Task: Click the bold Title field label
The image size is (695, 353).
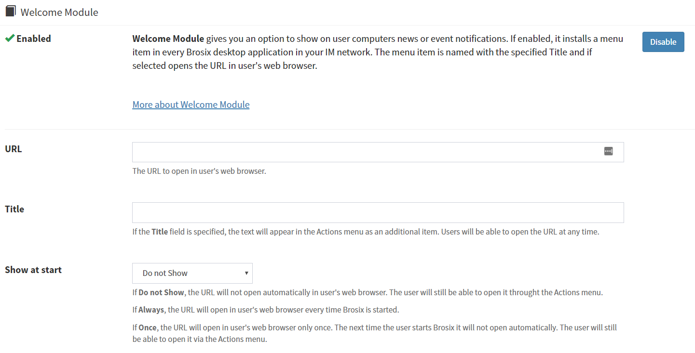Action: click(14, 209)
